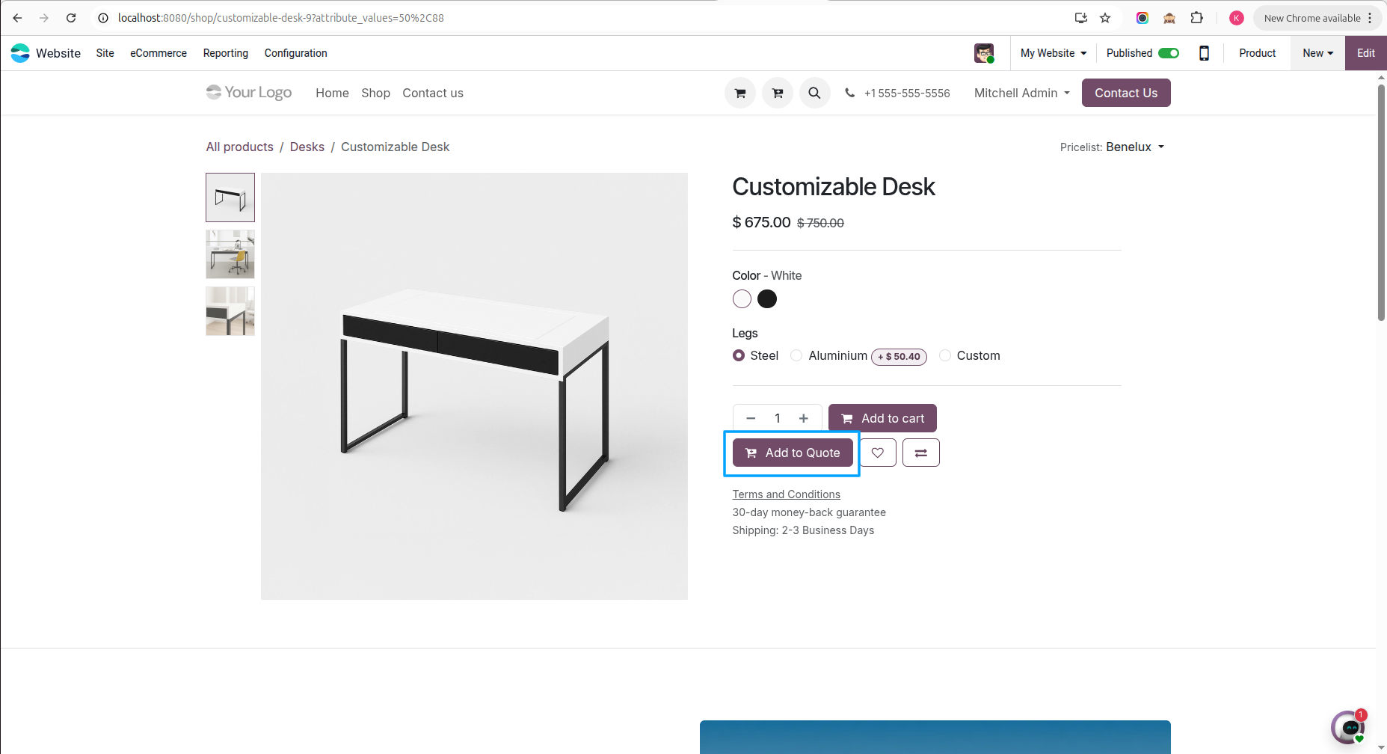Switch to the Contact us page
Screen dimensions: 1387x754
433,93
